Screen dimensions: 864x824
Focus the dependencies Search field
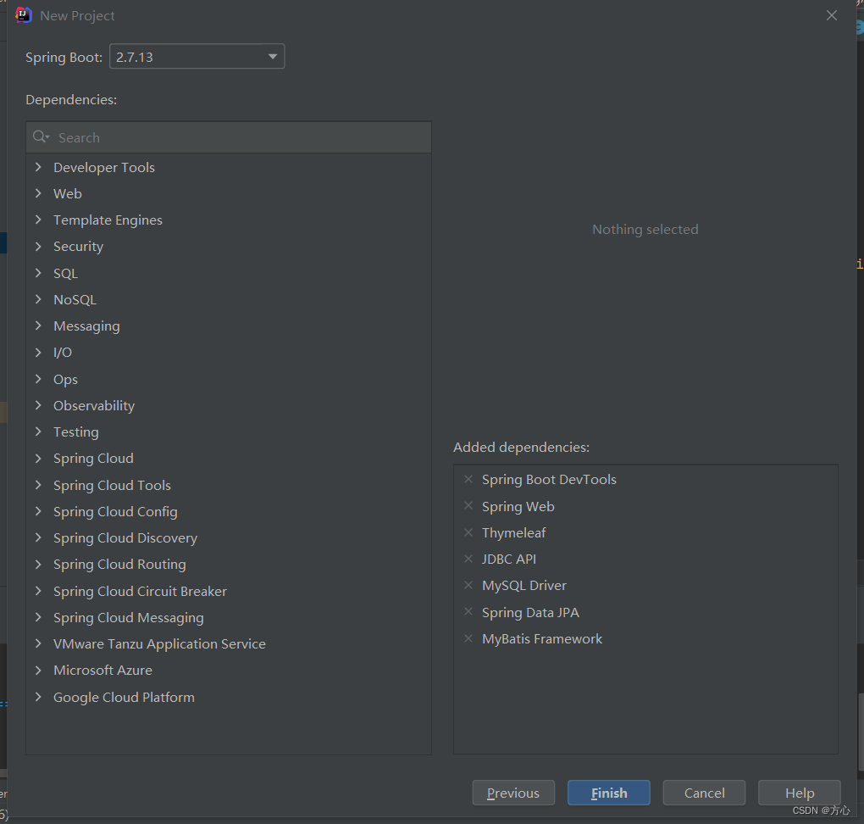[x=229, y=137]
